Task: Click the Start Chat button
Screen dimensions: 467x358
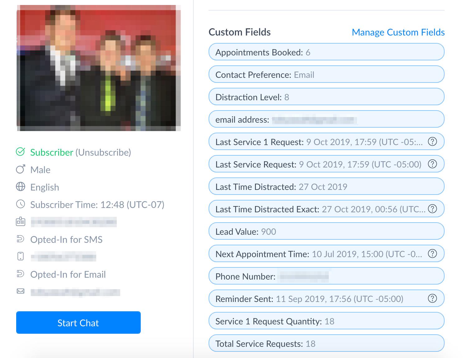Action: point(78,323)
